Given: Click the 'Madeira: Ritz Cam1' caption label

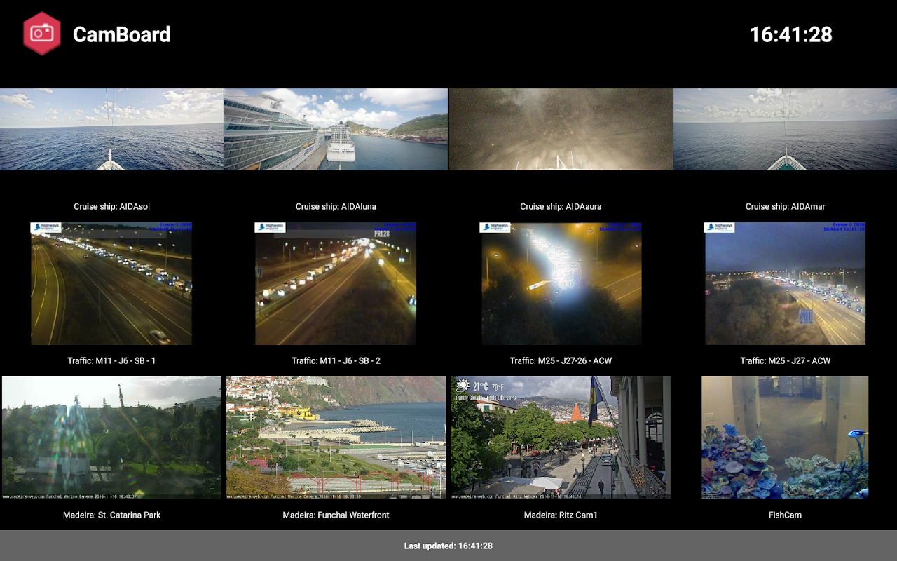Looking at the screenshot, I should (561, 515).
